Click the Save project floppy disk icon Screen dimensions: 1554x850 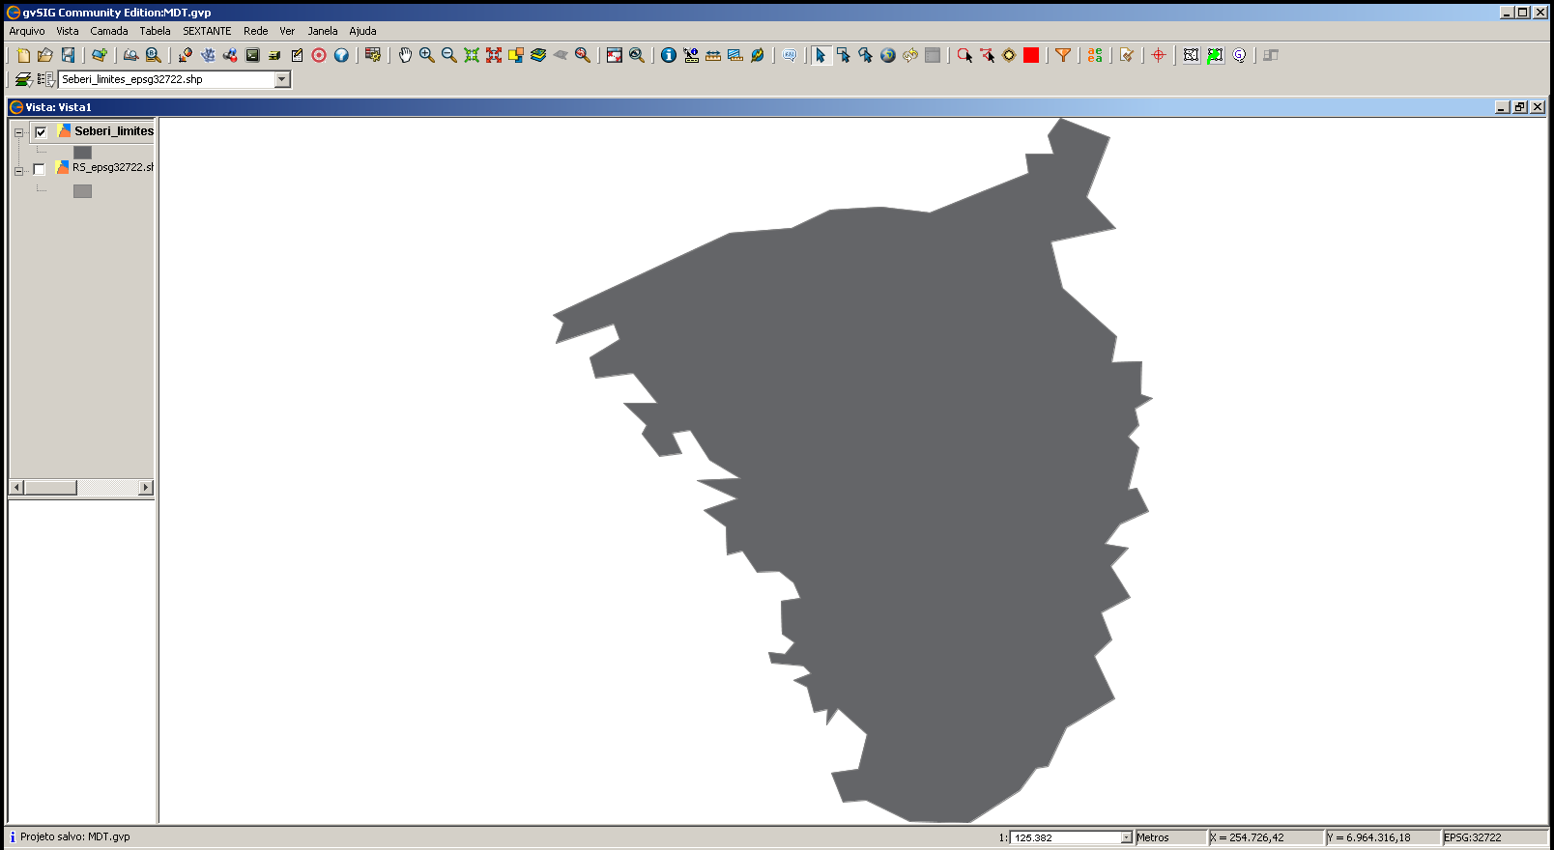tap(68, 55)
